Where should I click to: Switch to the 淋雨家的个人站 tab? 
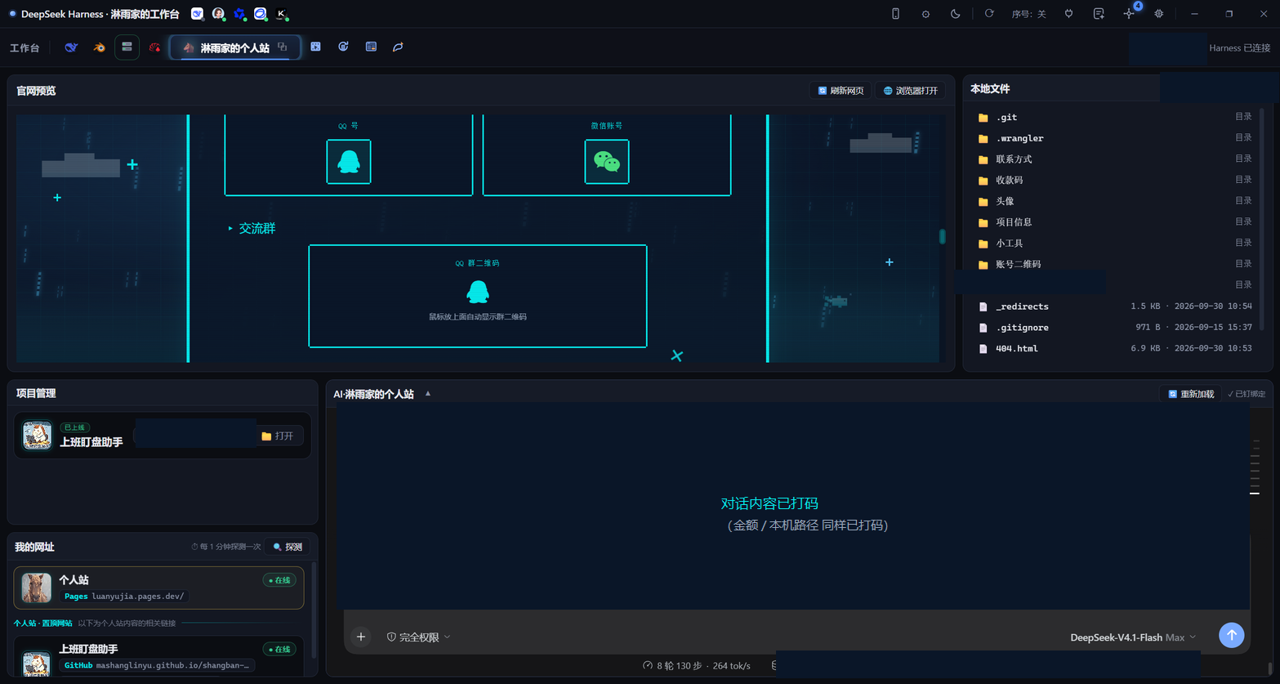coord(234,47)
